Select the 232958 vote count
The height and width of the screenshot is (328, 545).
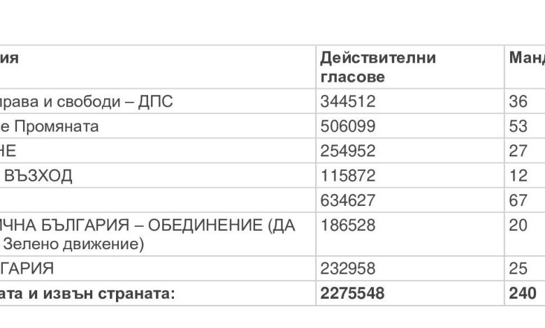click(x=348, y=268)
